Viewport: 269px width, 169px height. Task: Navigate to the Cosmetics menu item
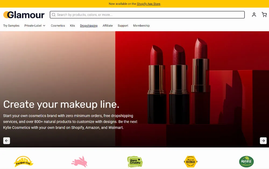pyautogui.click(x=58, y=26)
